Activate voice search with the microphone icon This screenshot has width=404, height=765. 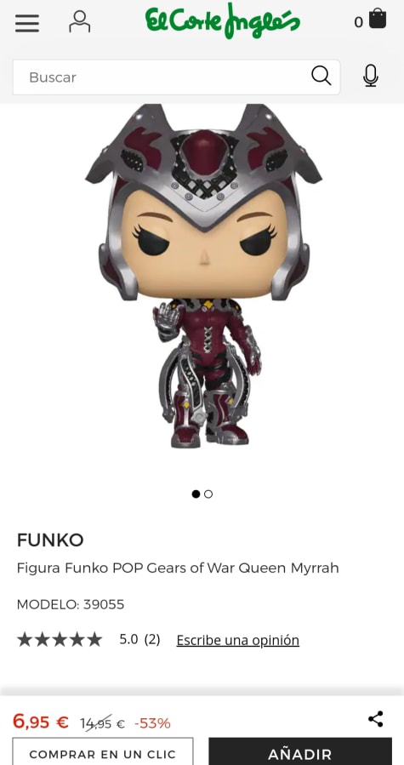371,76
